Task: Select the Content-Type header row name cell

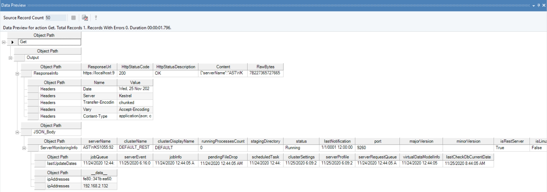Action: coord(99,116)
